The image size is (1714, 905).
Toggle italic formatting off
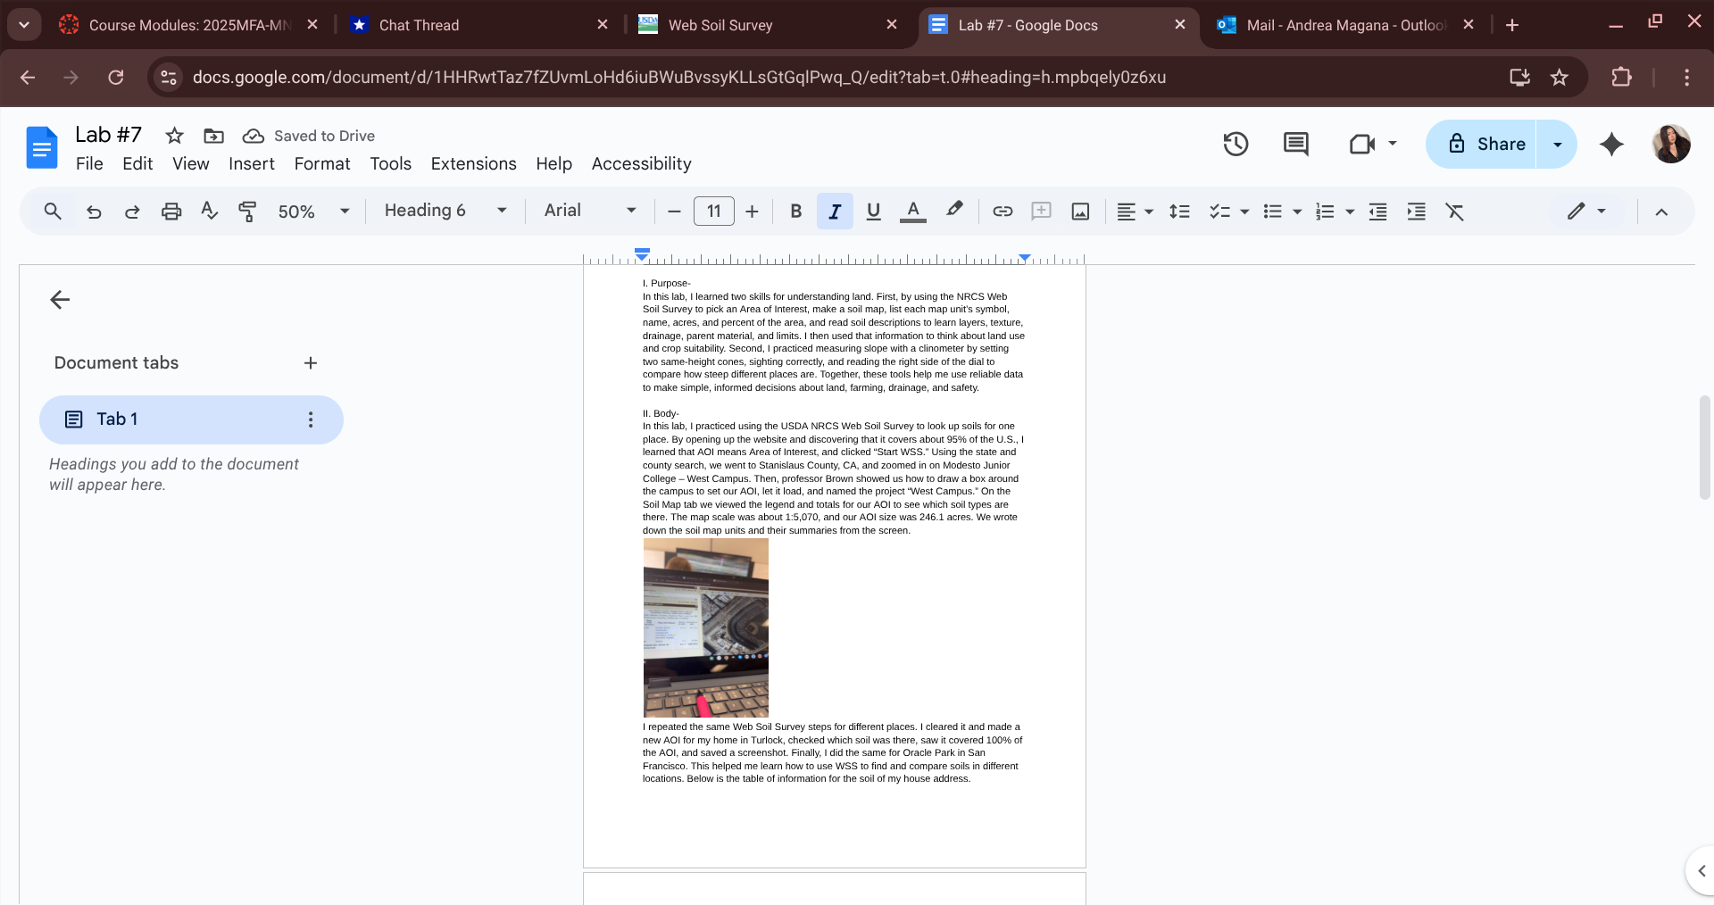(x=835, y=212)
